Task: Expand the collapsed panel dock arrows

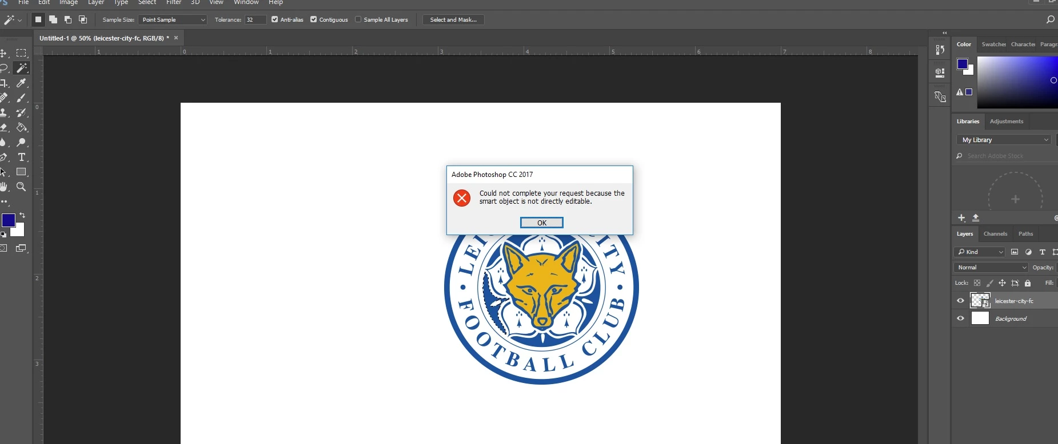Action: coord(945,33)
